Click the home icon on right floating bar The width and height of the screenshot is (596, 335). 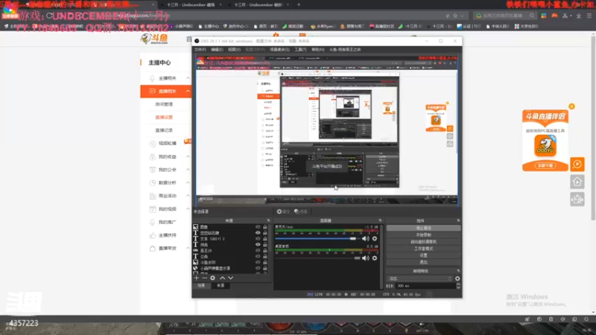pyautogui.click(x=577, y=182)
